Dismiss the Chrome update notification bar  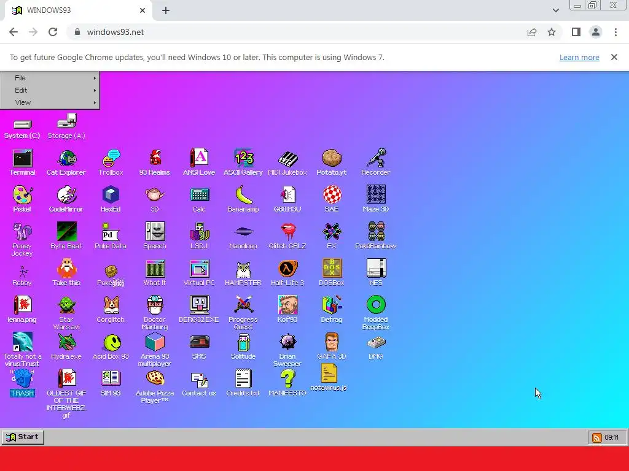pos(614,57)
